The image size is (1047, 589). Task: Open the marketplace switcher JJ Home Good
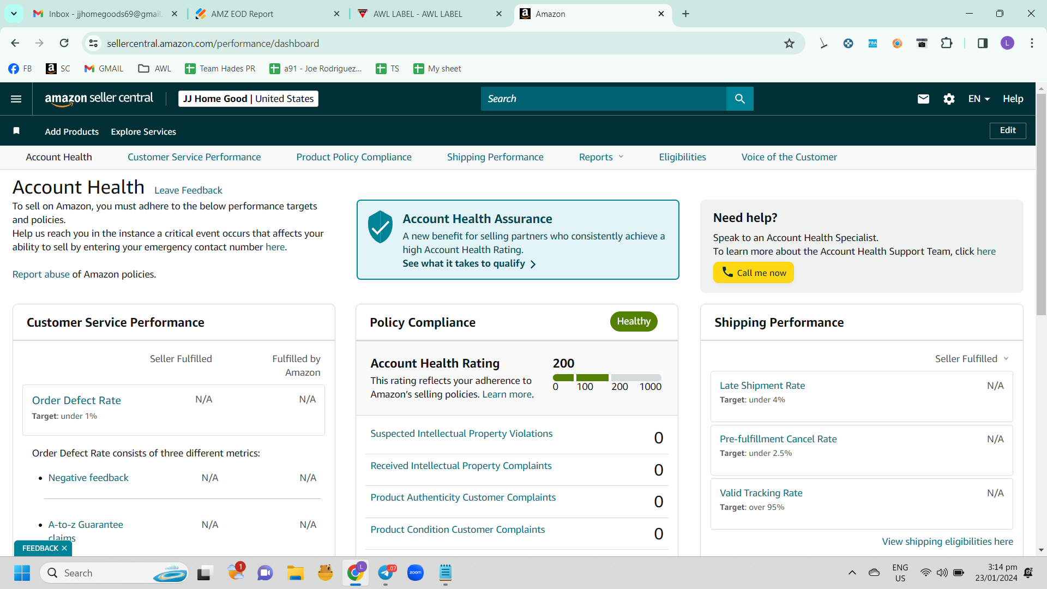[248, 99]
